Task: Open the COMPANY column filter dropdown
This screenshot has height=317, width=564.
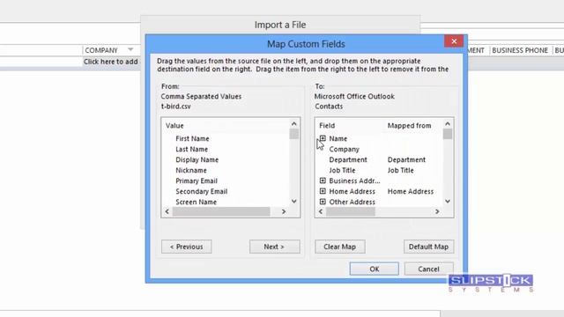Action: pos(130,49)
